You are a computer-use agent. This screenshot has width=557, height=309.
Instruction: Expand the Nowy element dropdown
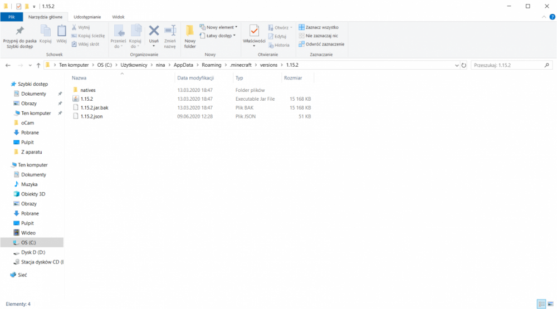[x=222, y=27]
